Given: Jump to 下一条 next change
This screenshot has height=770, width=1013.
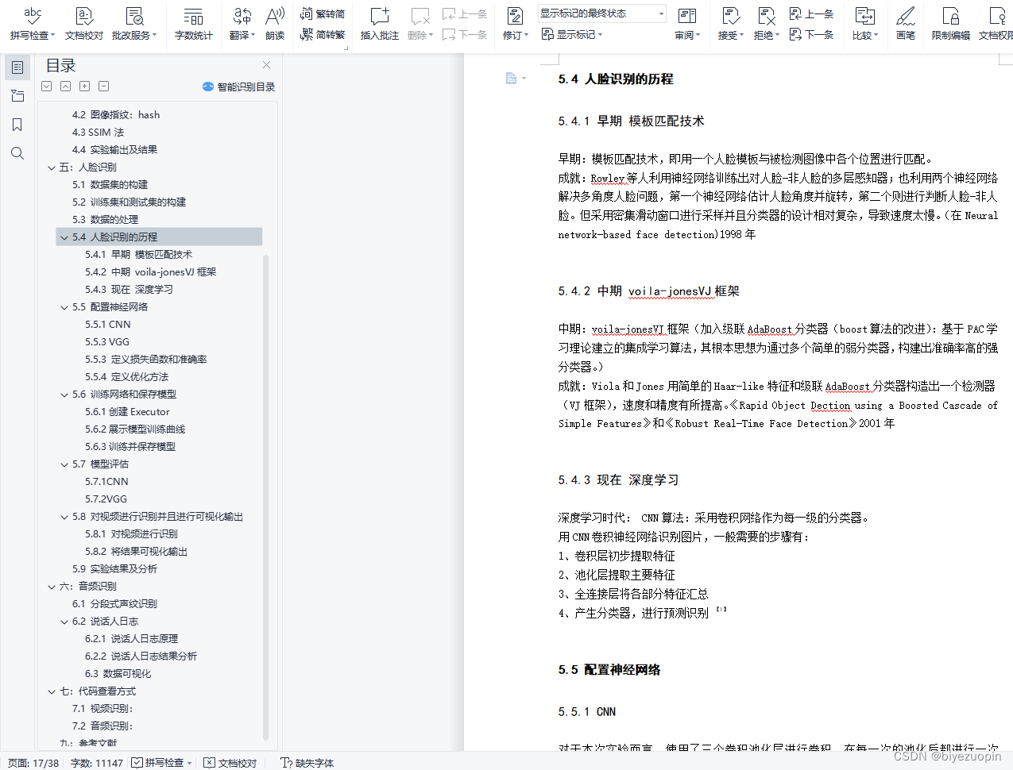Looking at the screenshot, I should tap(811, 35).
